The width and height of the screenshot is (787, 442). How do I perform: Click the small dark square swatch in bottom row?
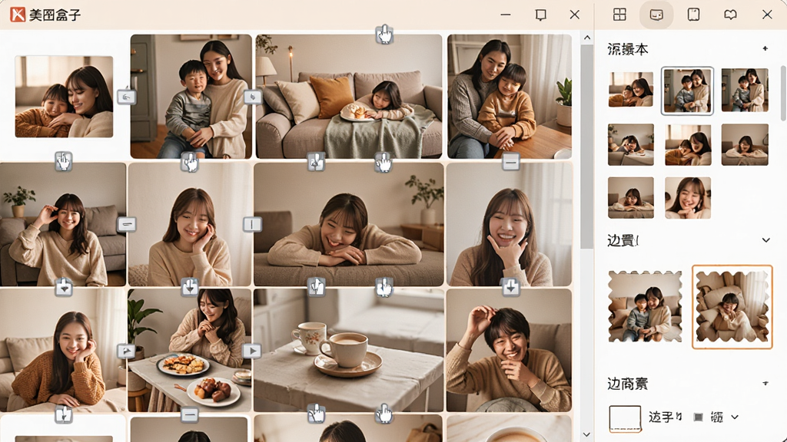698,417
